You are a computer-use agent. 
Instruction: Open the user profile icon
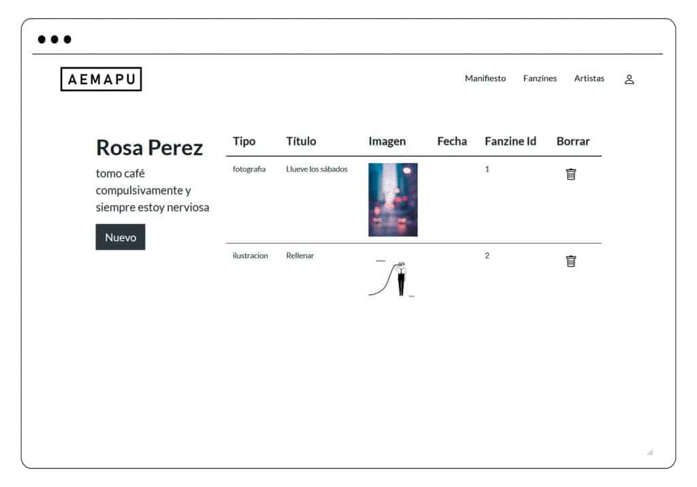pos(629,79)
